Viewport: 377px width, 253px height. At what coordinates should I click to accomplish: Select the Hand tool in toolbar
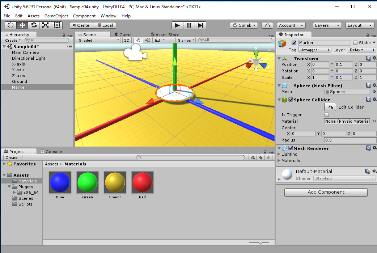(10, 25)
